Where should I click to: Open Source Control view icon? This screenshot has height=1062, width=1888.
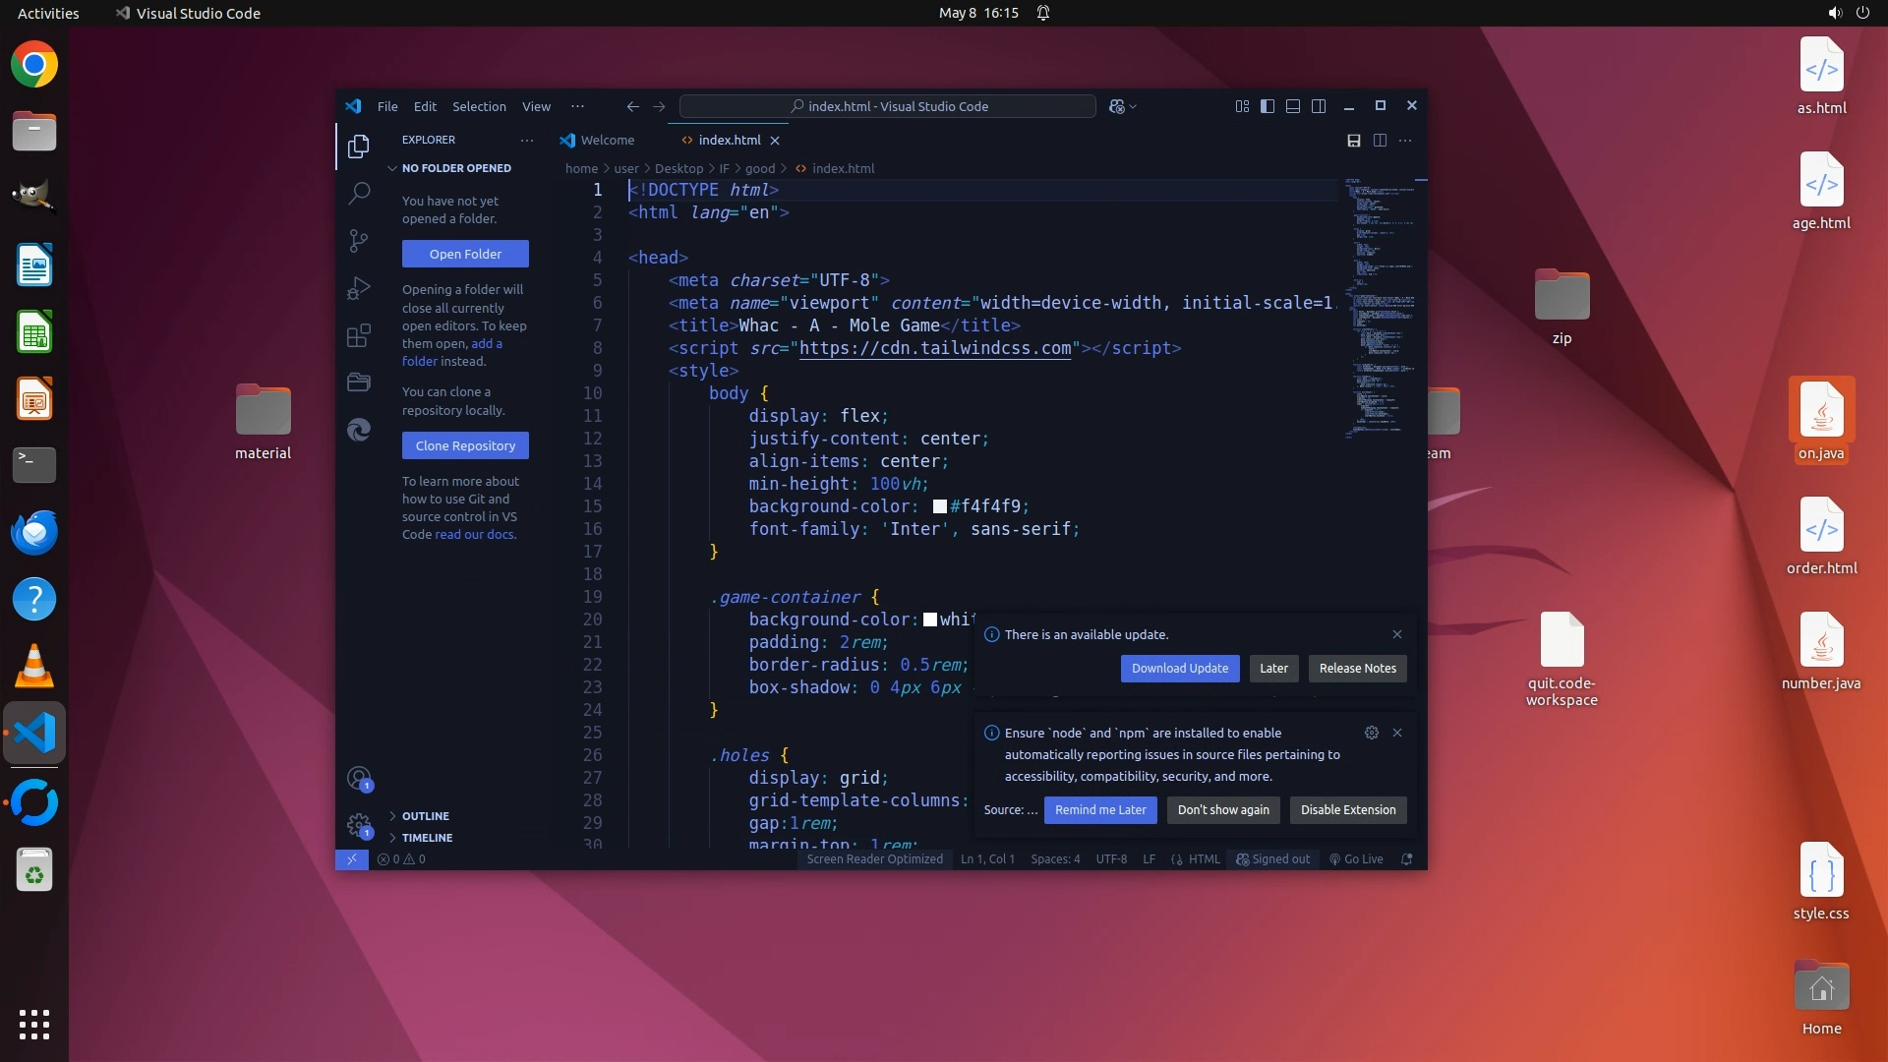(x=359, y=240)
